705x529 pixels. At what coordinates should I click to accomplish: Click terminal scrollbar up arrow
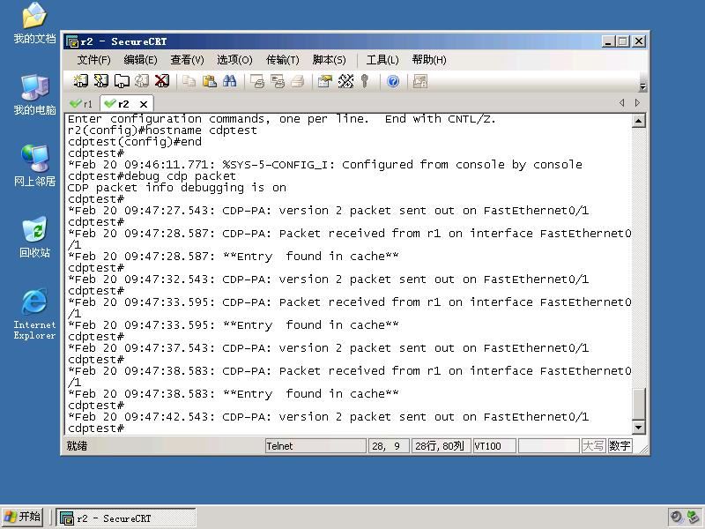pos(638,121)
